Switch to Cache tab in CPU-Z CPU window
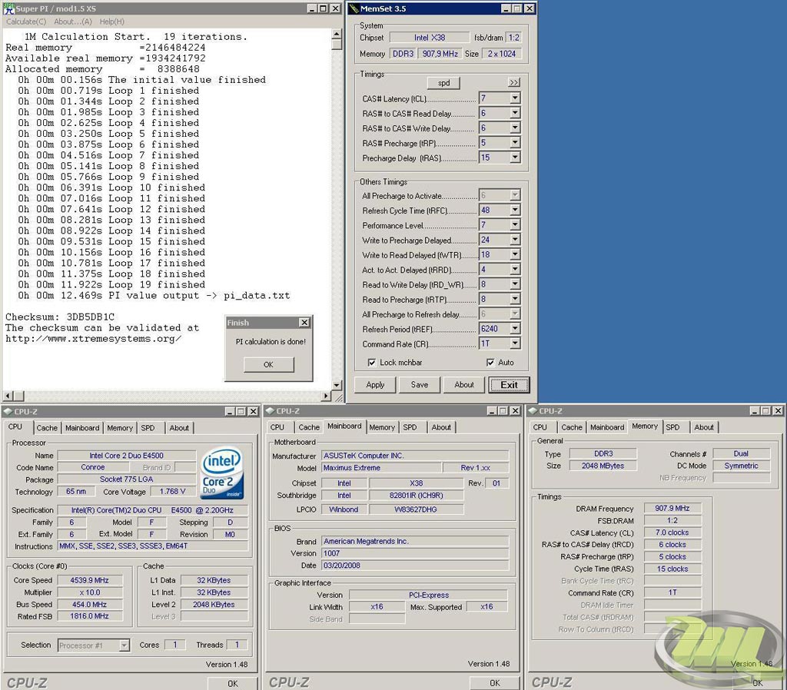 (47, 428)
